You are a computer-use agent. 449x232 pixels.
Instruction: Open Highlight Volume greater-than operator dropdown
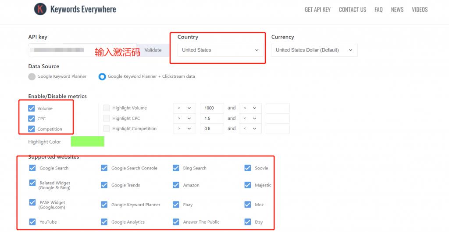click(x=185, y=108)
